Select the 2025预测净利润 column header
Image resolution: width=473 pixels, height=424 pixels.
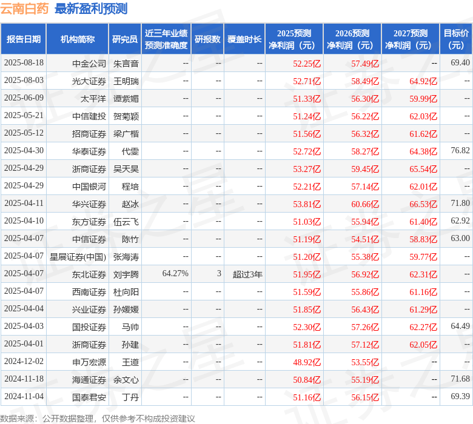pyautogui.click(x=294, y=39)
